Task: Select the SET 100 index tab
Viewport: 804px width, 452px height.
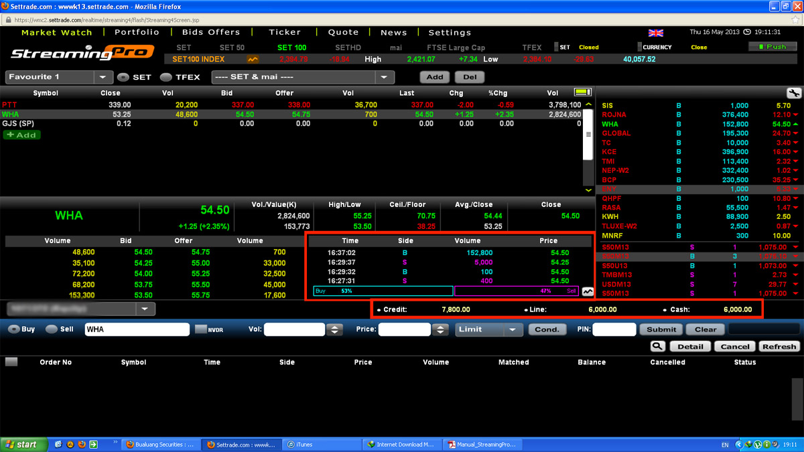Action: tap(292, 48)
